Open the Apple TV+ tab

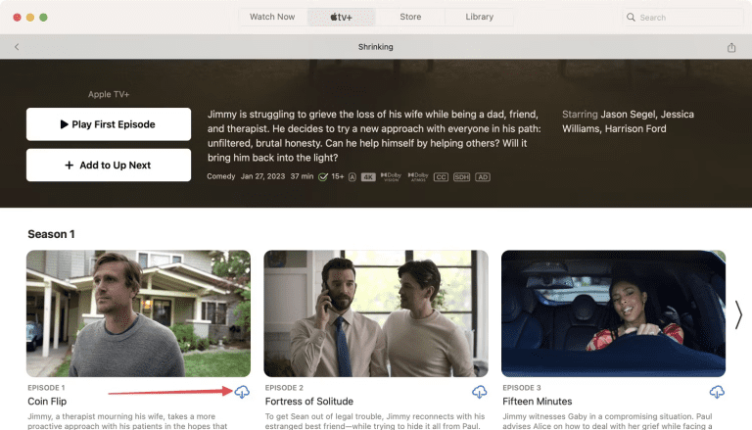coord(341,17)
